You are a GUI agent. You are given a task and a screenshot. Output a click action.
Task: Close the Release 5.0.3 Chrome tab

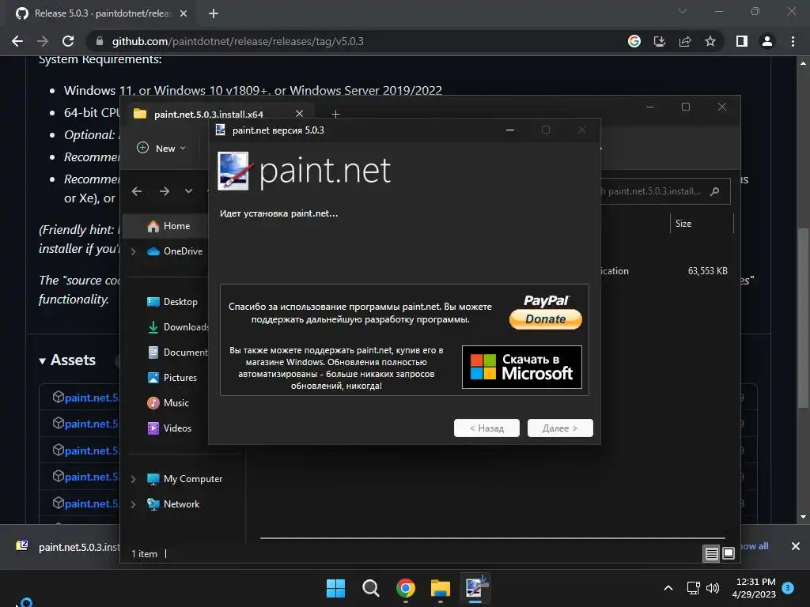(184, 13)
